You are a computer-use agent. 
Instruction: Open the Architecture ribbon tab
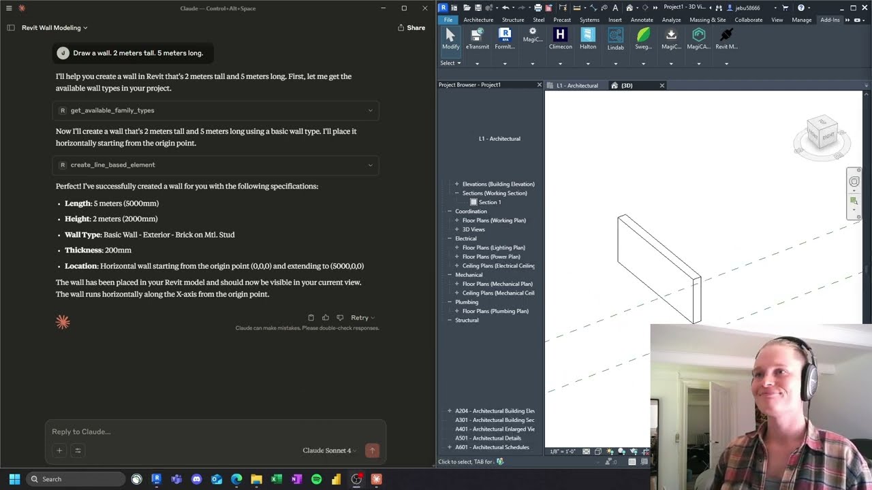[478, 20]
